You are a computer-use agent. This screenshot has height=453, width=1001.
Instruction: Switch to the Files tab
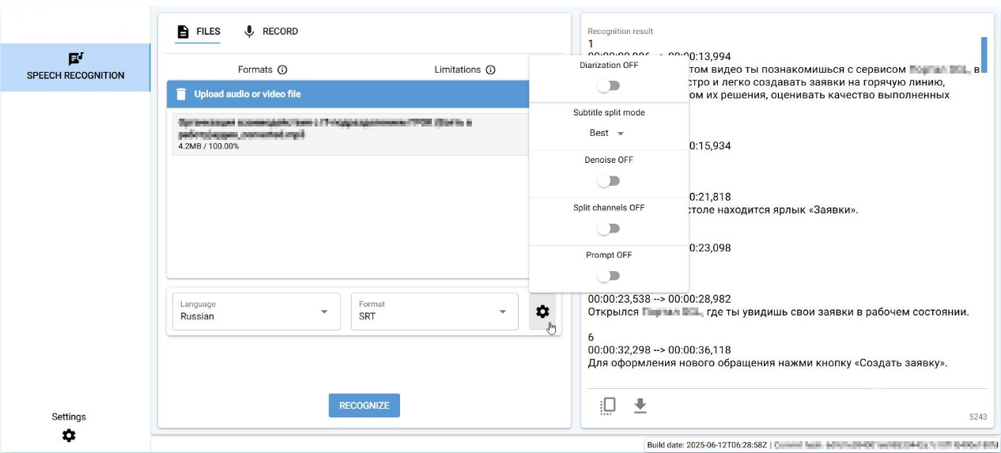click(x=198, y=32)
